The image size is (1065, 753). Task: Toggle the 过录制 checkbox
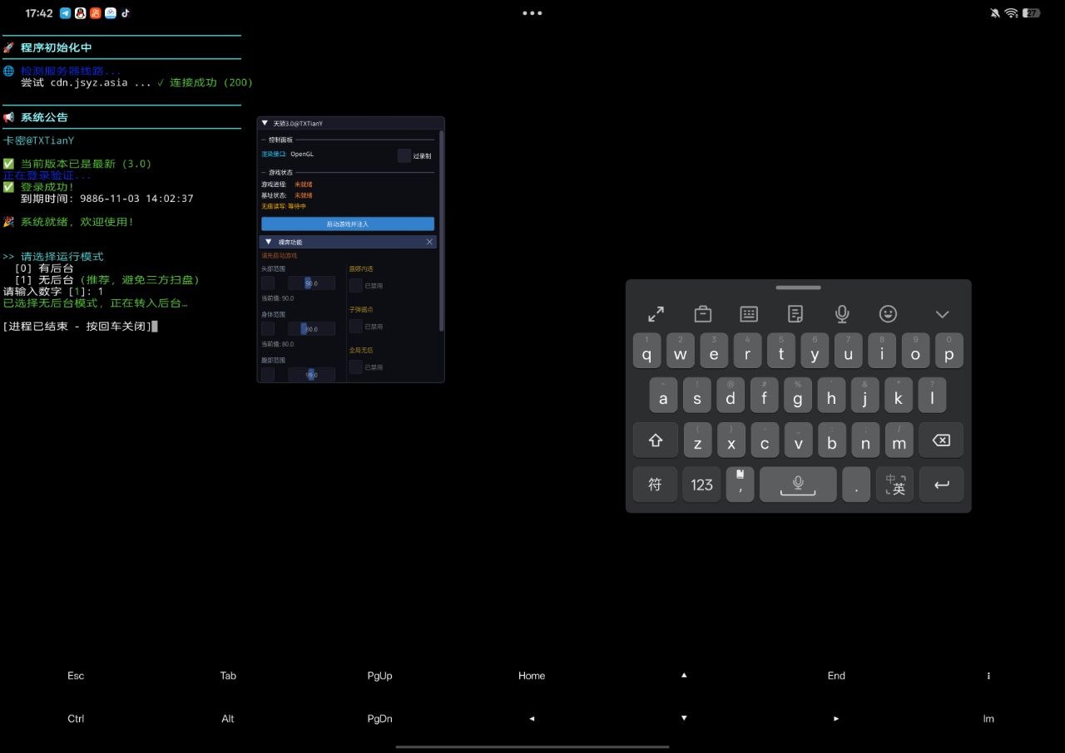404,155
